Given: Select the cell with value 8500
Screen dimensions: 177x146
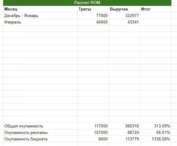Looking at the screenshot, I should pos(93,139).
